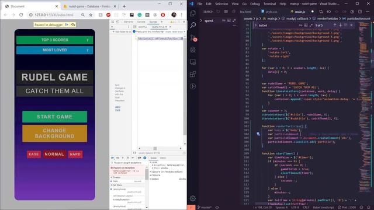Open Manage gear in VS Code activity bar
This screenshot has width=374, height=210.
click(193, 198)
